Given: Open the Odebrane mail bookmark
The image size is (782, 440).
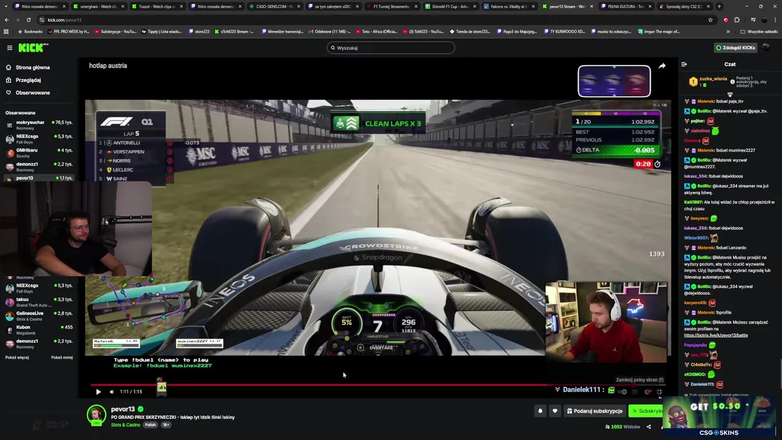Looking at the screenshot, I should pyautogui.click(x=330, y=31).
